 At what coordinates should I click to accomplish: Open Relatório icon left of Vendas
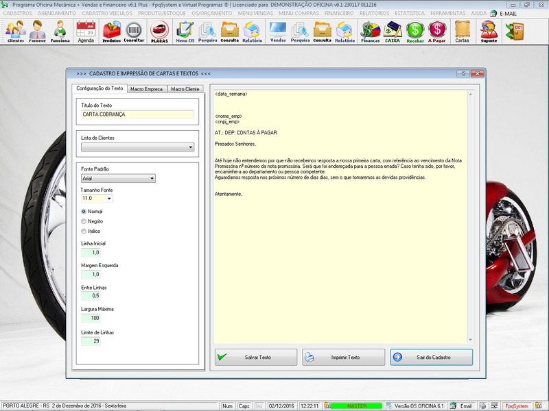tap(252, 32)
